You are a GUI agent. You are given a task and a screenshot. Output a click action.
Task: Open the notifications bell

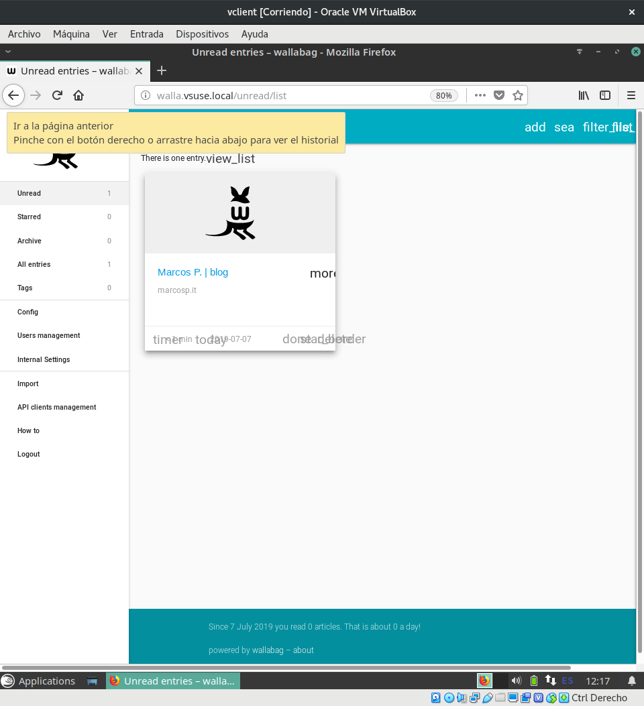(632, 681)
